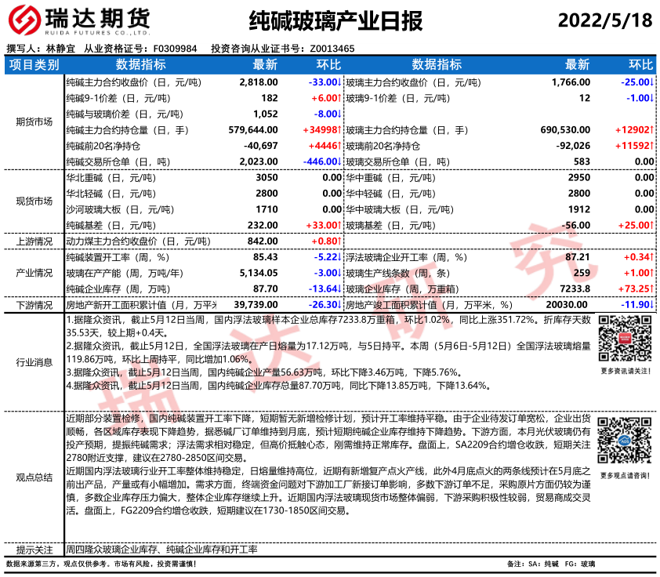Screen dimensions: 660x577
Task: Click the 产业情况 category cell
Action: (34, 273)
